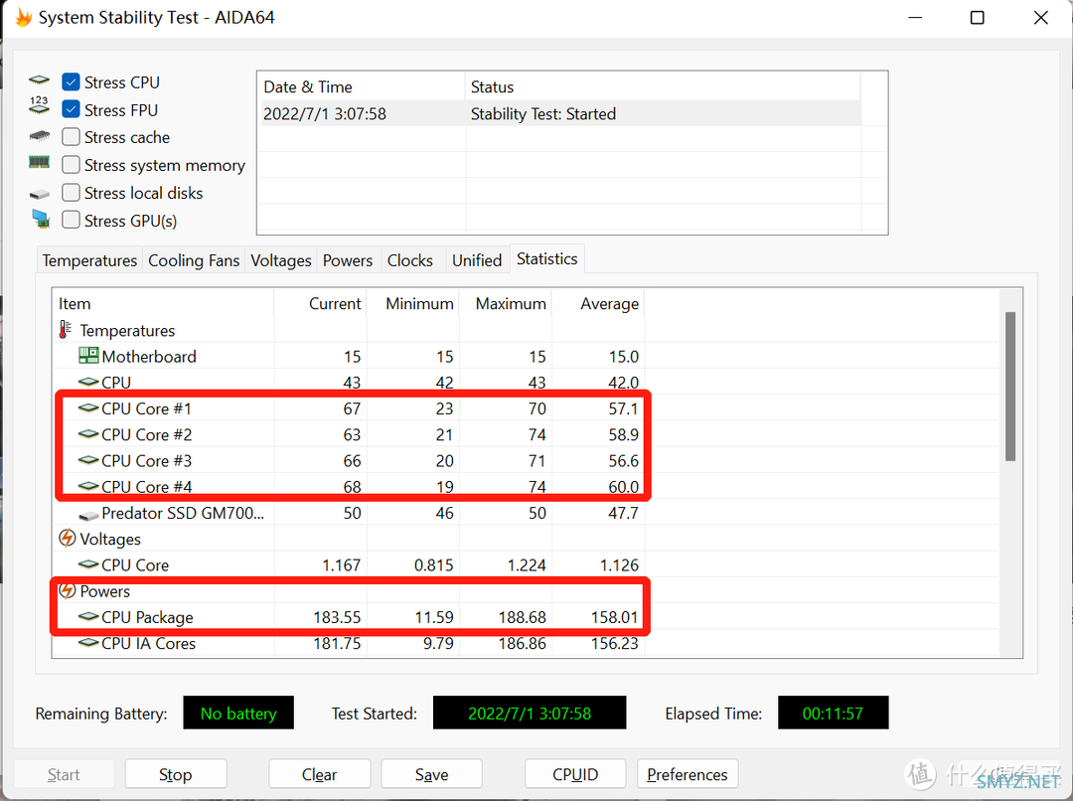
Task: Open the CPUID panel
Action: tap(575, 774)
